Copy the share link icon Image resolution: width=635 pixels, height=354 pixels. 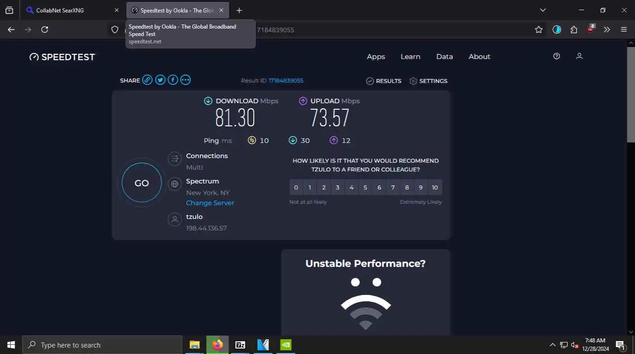pos(147,80)
